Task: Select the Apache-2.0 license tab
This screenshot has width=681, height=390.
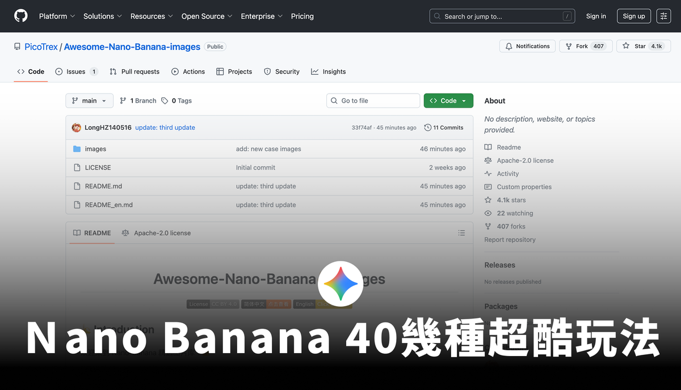Action: point(156,233)
